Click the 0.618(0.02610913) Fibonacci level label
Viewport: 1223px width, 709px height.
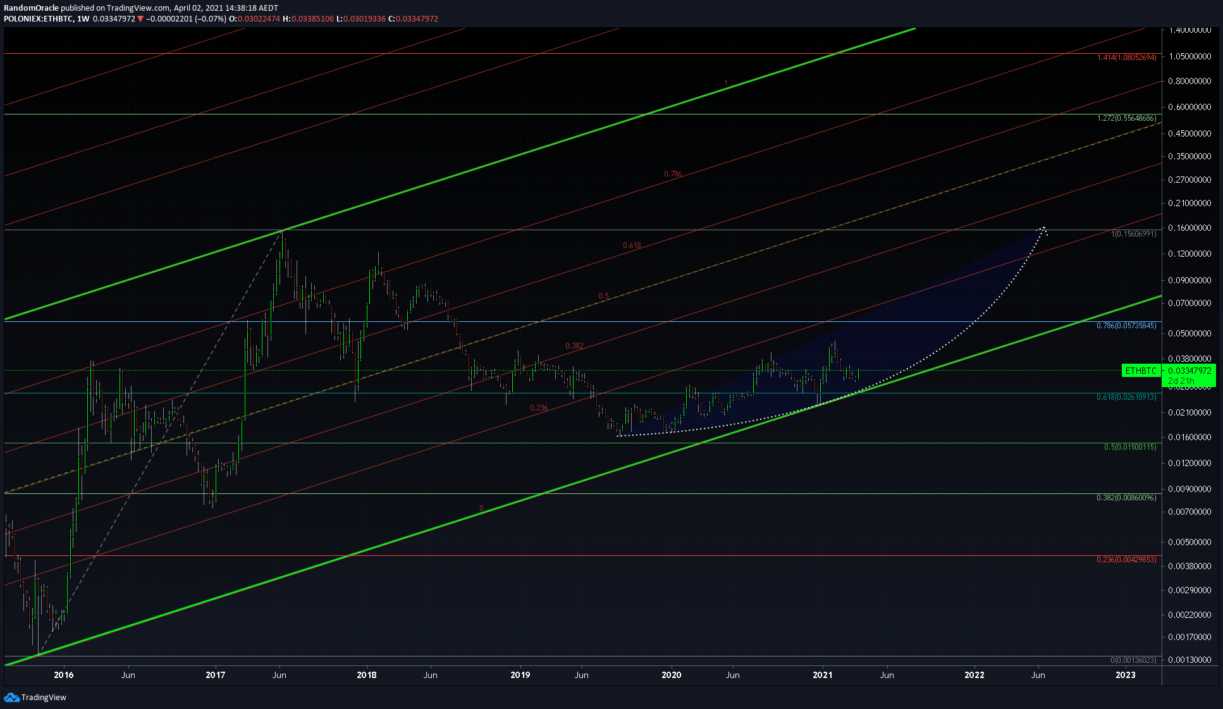click(x=1126, y=397)
